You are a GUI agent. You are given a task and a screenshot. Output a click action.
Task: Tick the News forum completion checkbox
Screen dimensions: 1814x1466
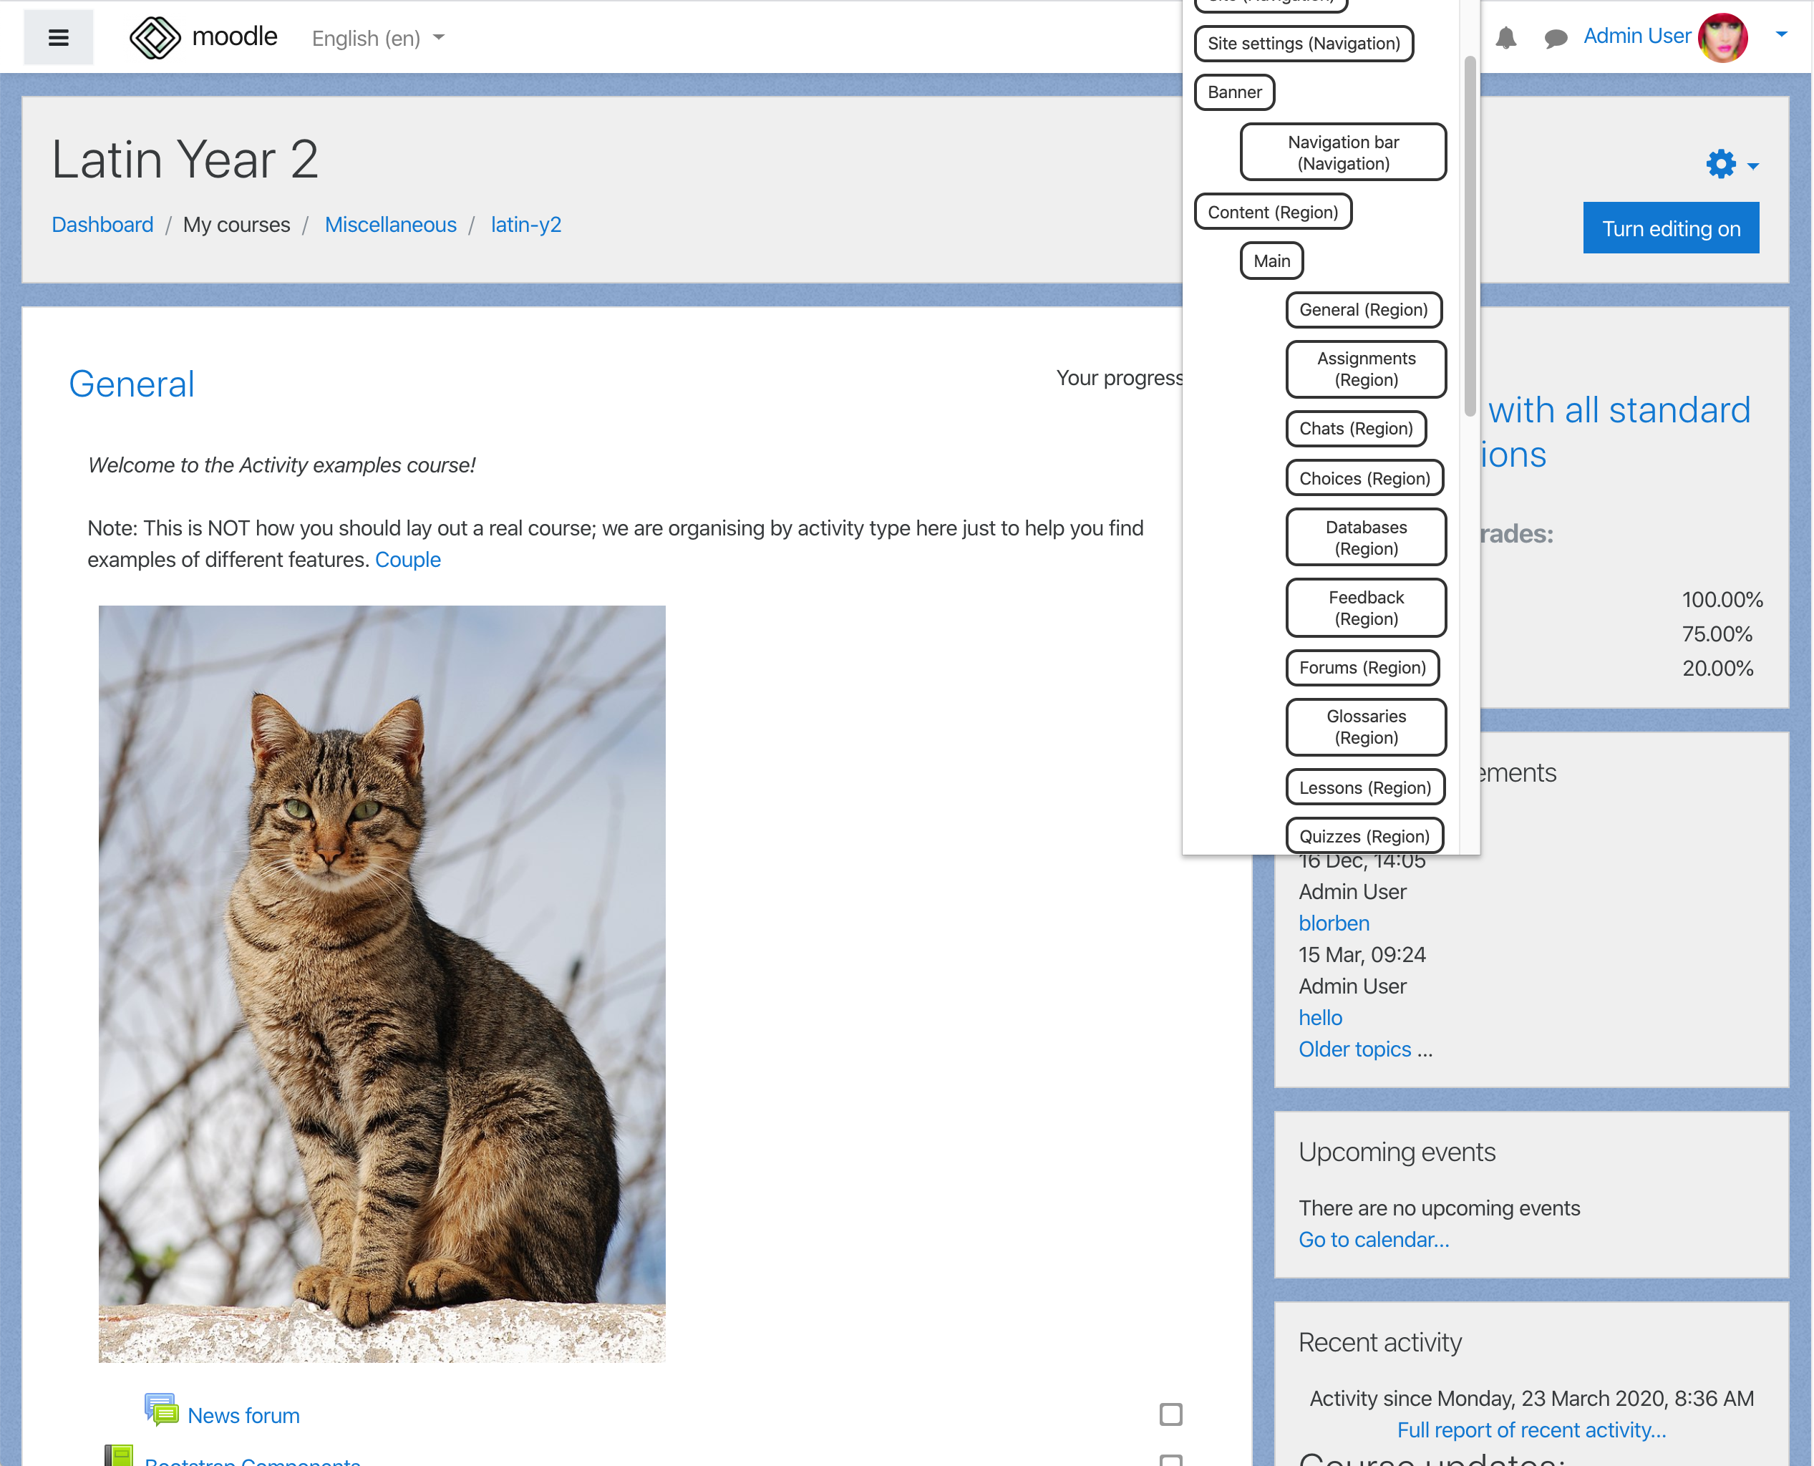pos(1170,1414)
